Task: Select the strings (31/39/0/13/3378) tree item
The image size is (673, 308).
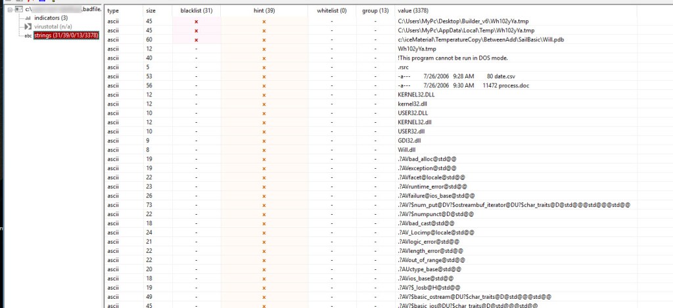Action: 66,35
